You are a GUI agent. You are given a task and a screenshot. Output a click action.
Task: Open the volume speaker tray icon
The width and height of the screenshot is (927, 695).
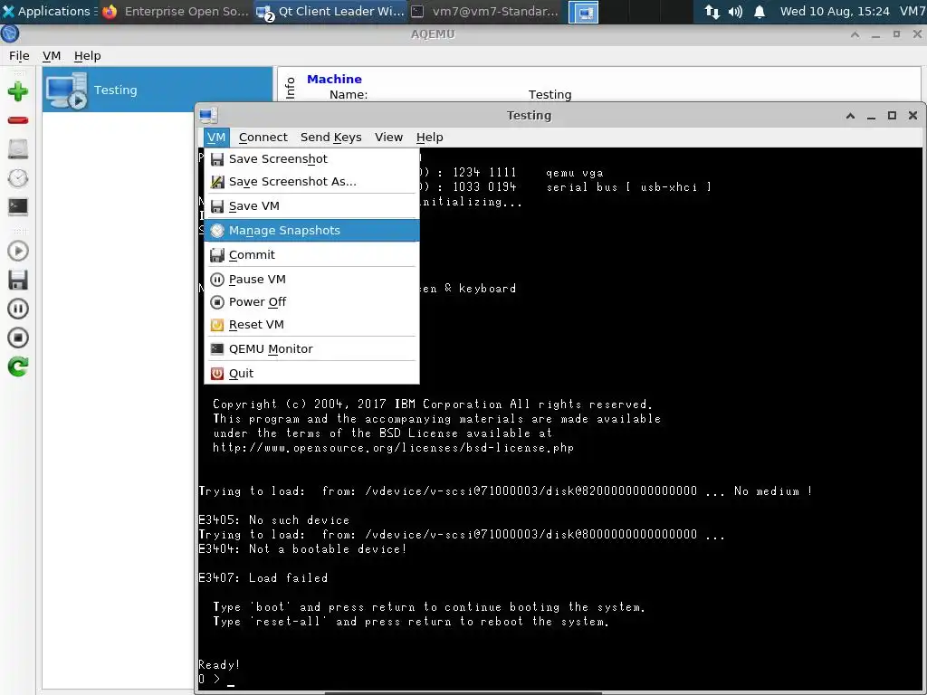[x=735, y=12]
